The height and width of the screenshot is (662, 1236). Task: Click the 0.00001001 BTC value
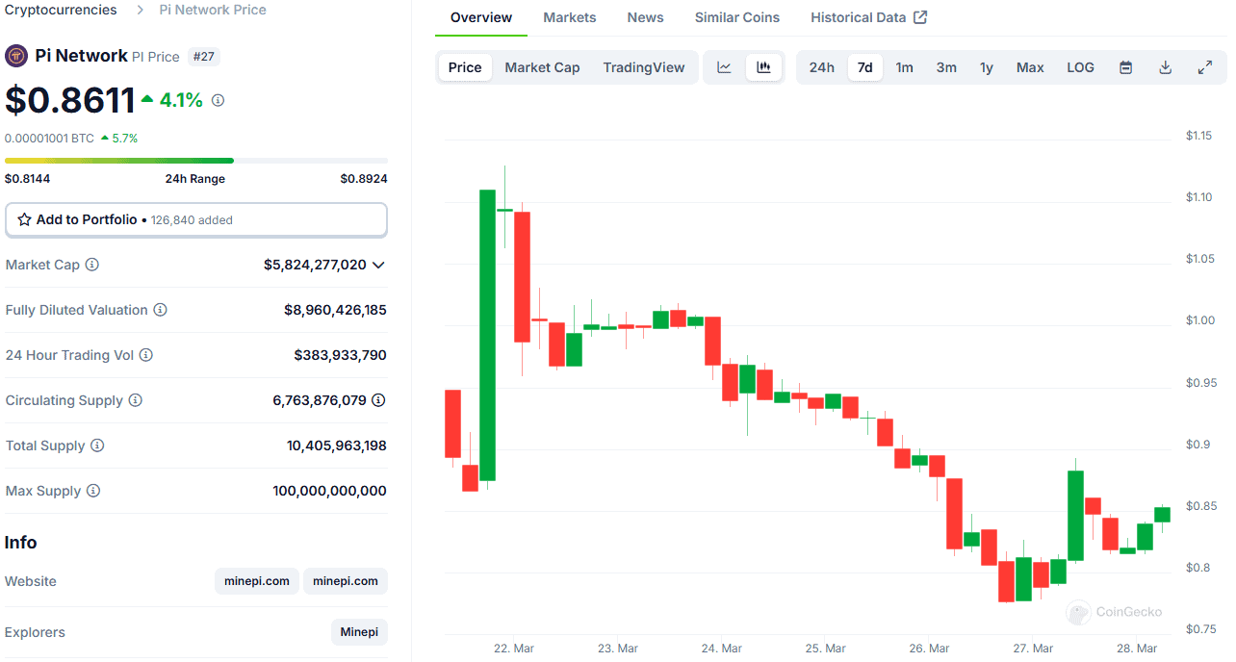tap(50, 139)
